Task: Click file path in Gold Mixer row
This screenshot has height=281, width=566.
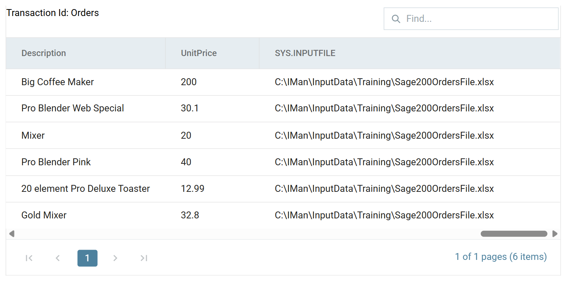Action: tap(384, 215)
